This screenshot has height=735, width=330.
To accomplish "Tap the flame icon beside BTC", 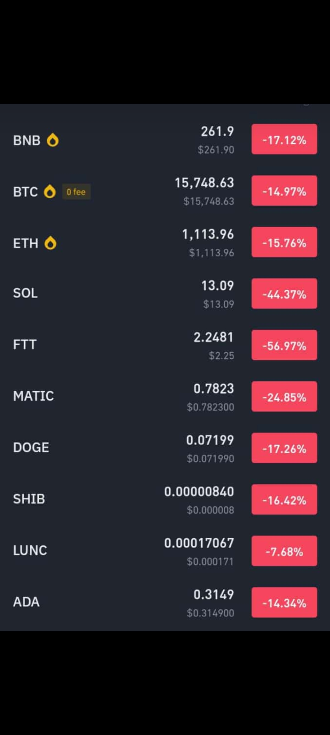I will click(x=50, y=192).
